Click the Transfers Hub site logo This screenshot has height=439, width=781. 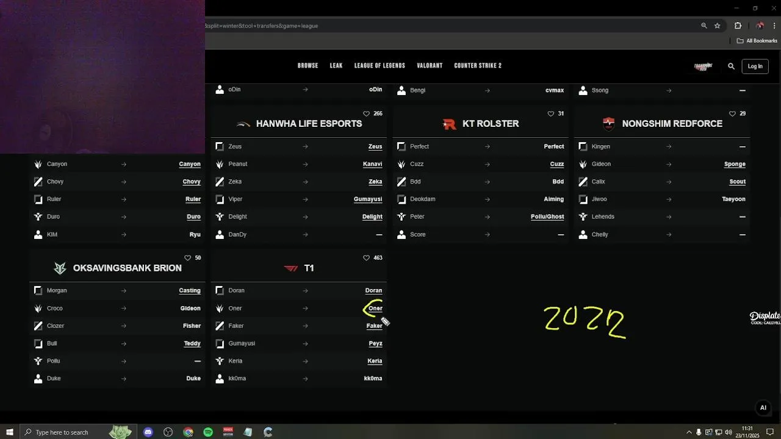pyautogui.click(x=704, y=66)
